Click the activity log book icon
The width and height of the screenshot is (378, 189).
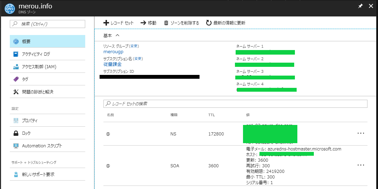pos(16,54)
